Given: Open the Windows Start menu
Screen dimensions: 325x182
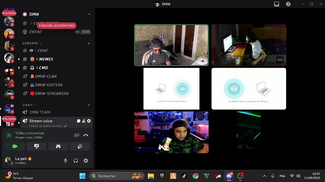Looking at the screenshot, I should [83, 176].
